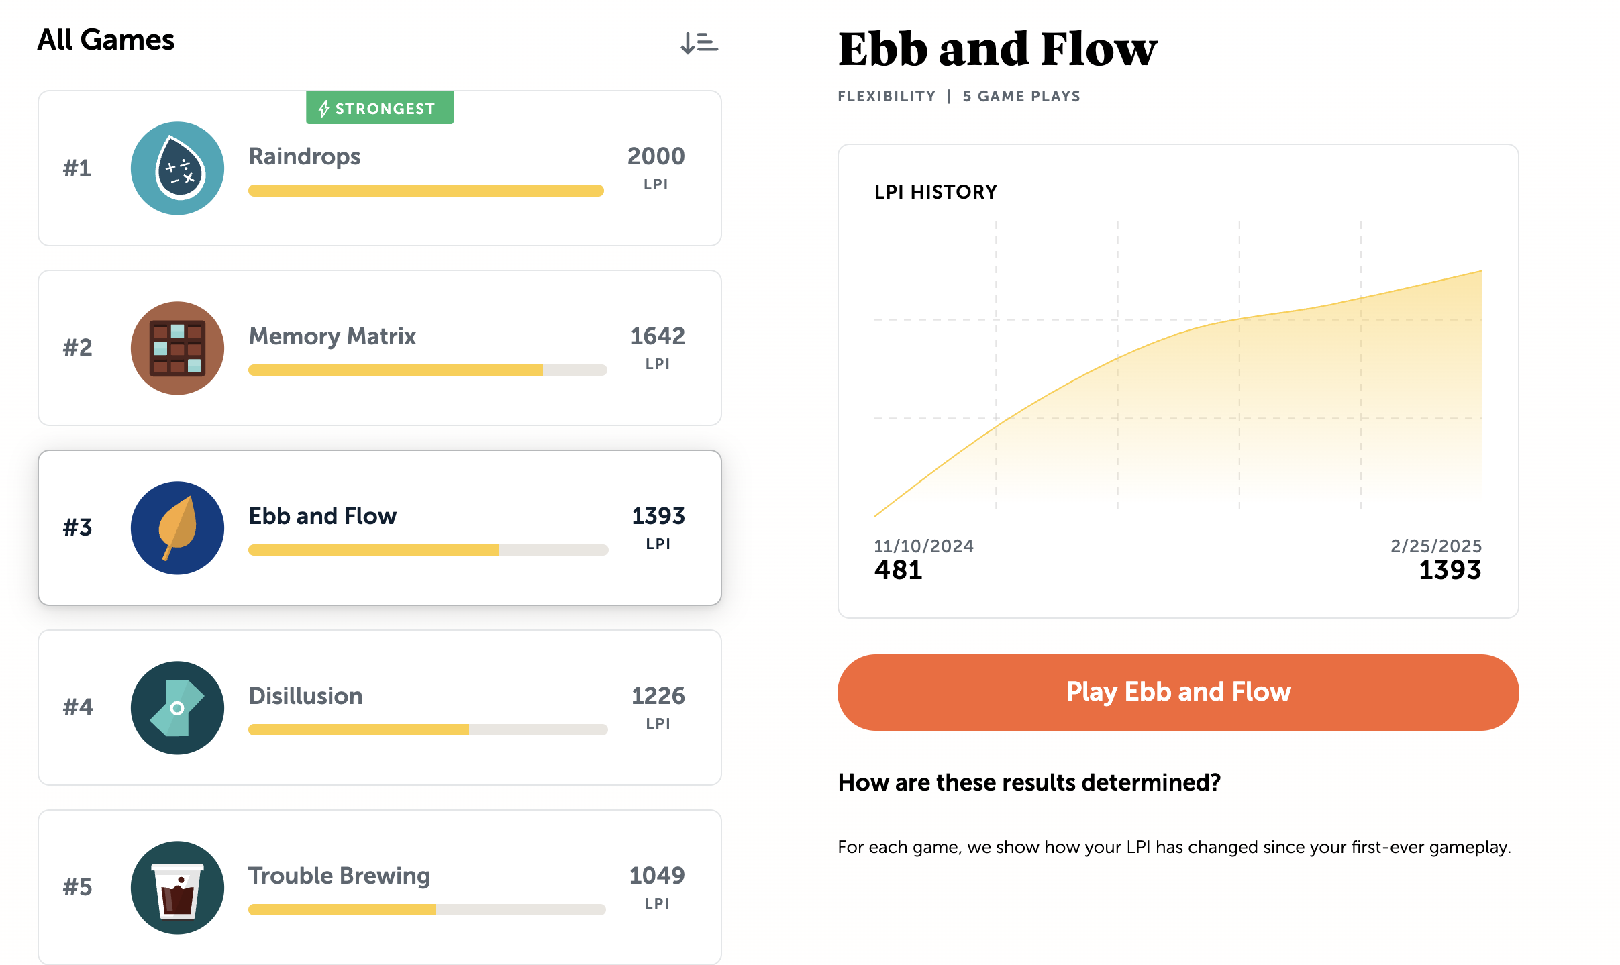Image resolution: width=1620 pixels, height=965 pixels.
Task: Click the Trouble Brewing coffee cup icon
Action: (177, 887)
